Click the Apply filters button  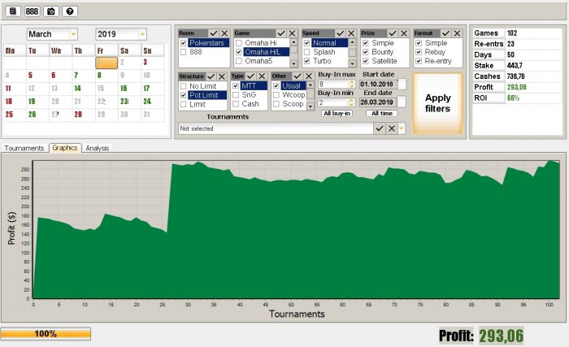437,103
